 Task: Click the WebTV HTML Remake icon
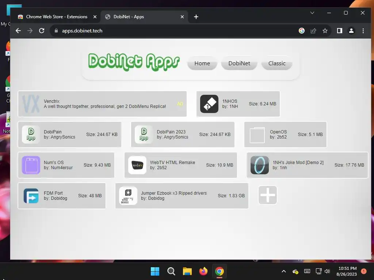(x=137, y=165)
